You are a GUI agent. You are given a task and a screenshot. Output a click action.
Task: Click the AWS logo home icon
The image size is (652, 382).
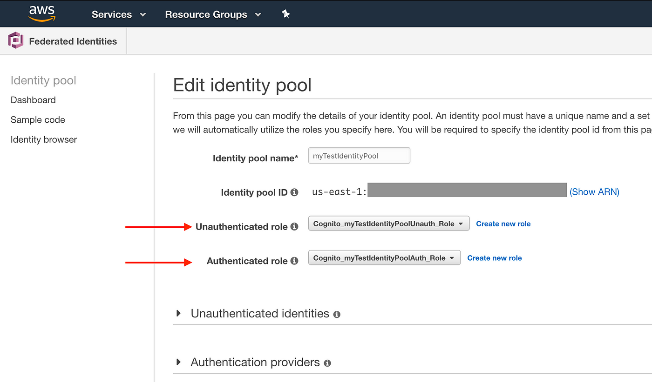42,14
